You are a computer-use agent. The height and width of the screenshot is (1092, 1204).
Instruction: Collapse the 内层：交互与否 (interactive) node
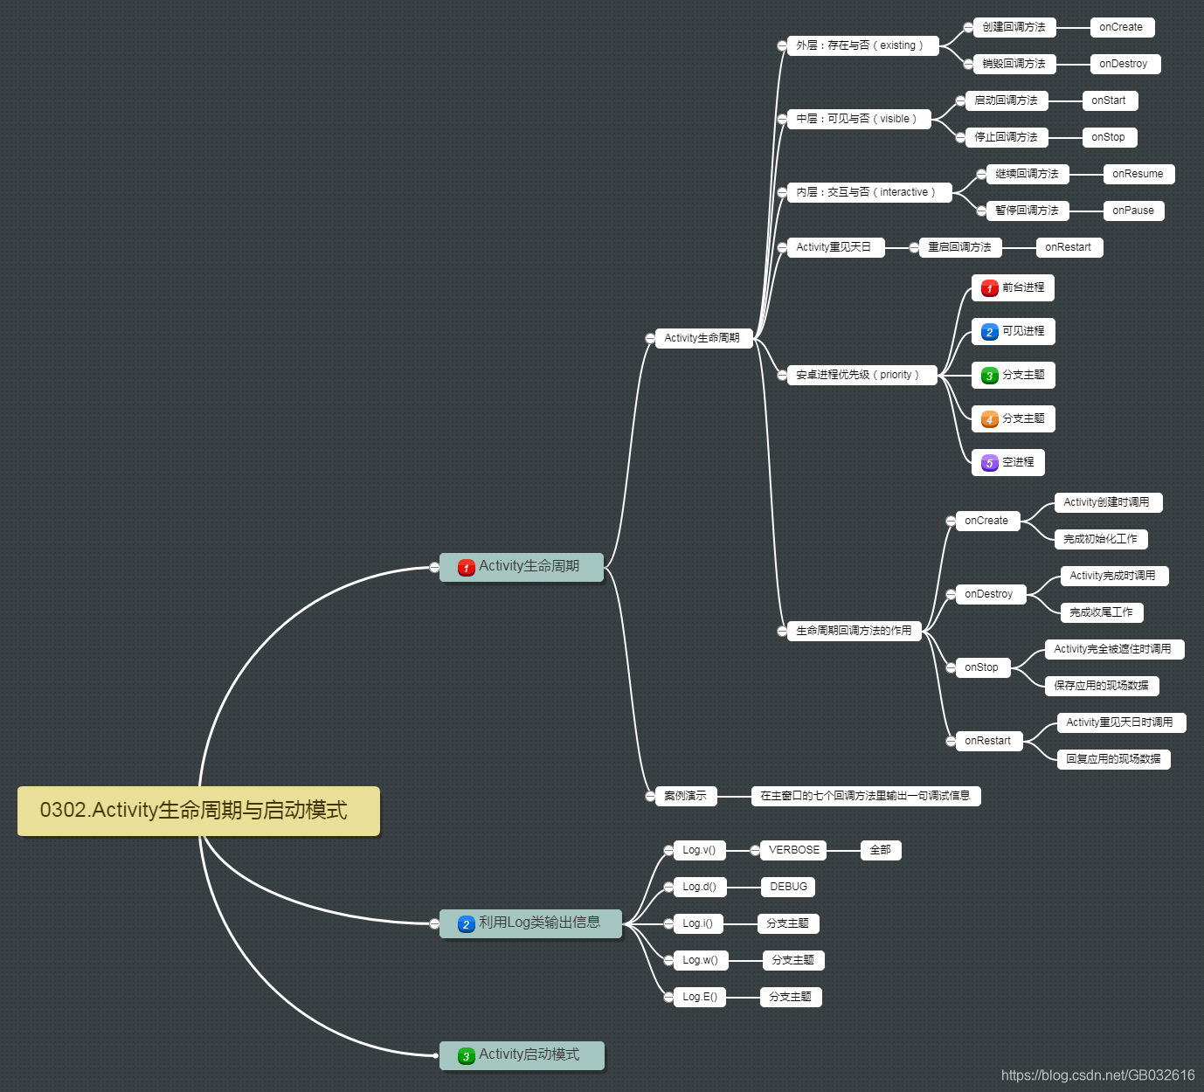[x=782, y=192]
